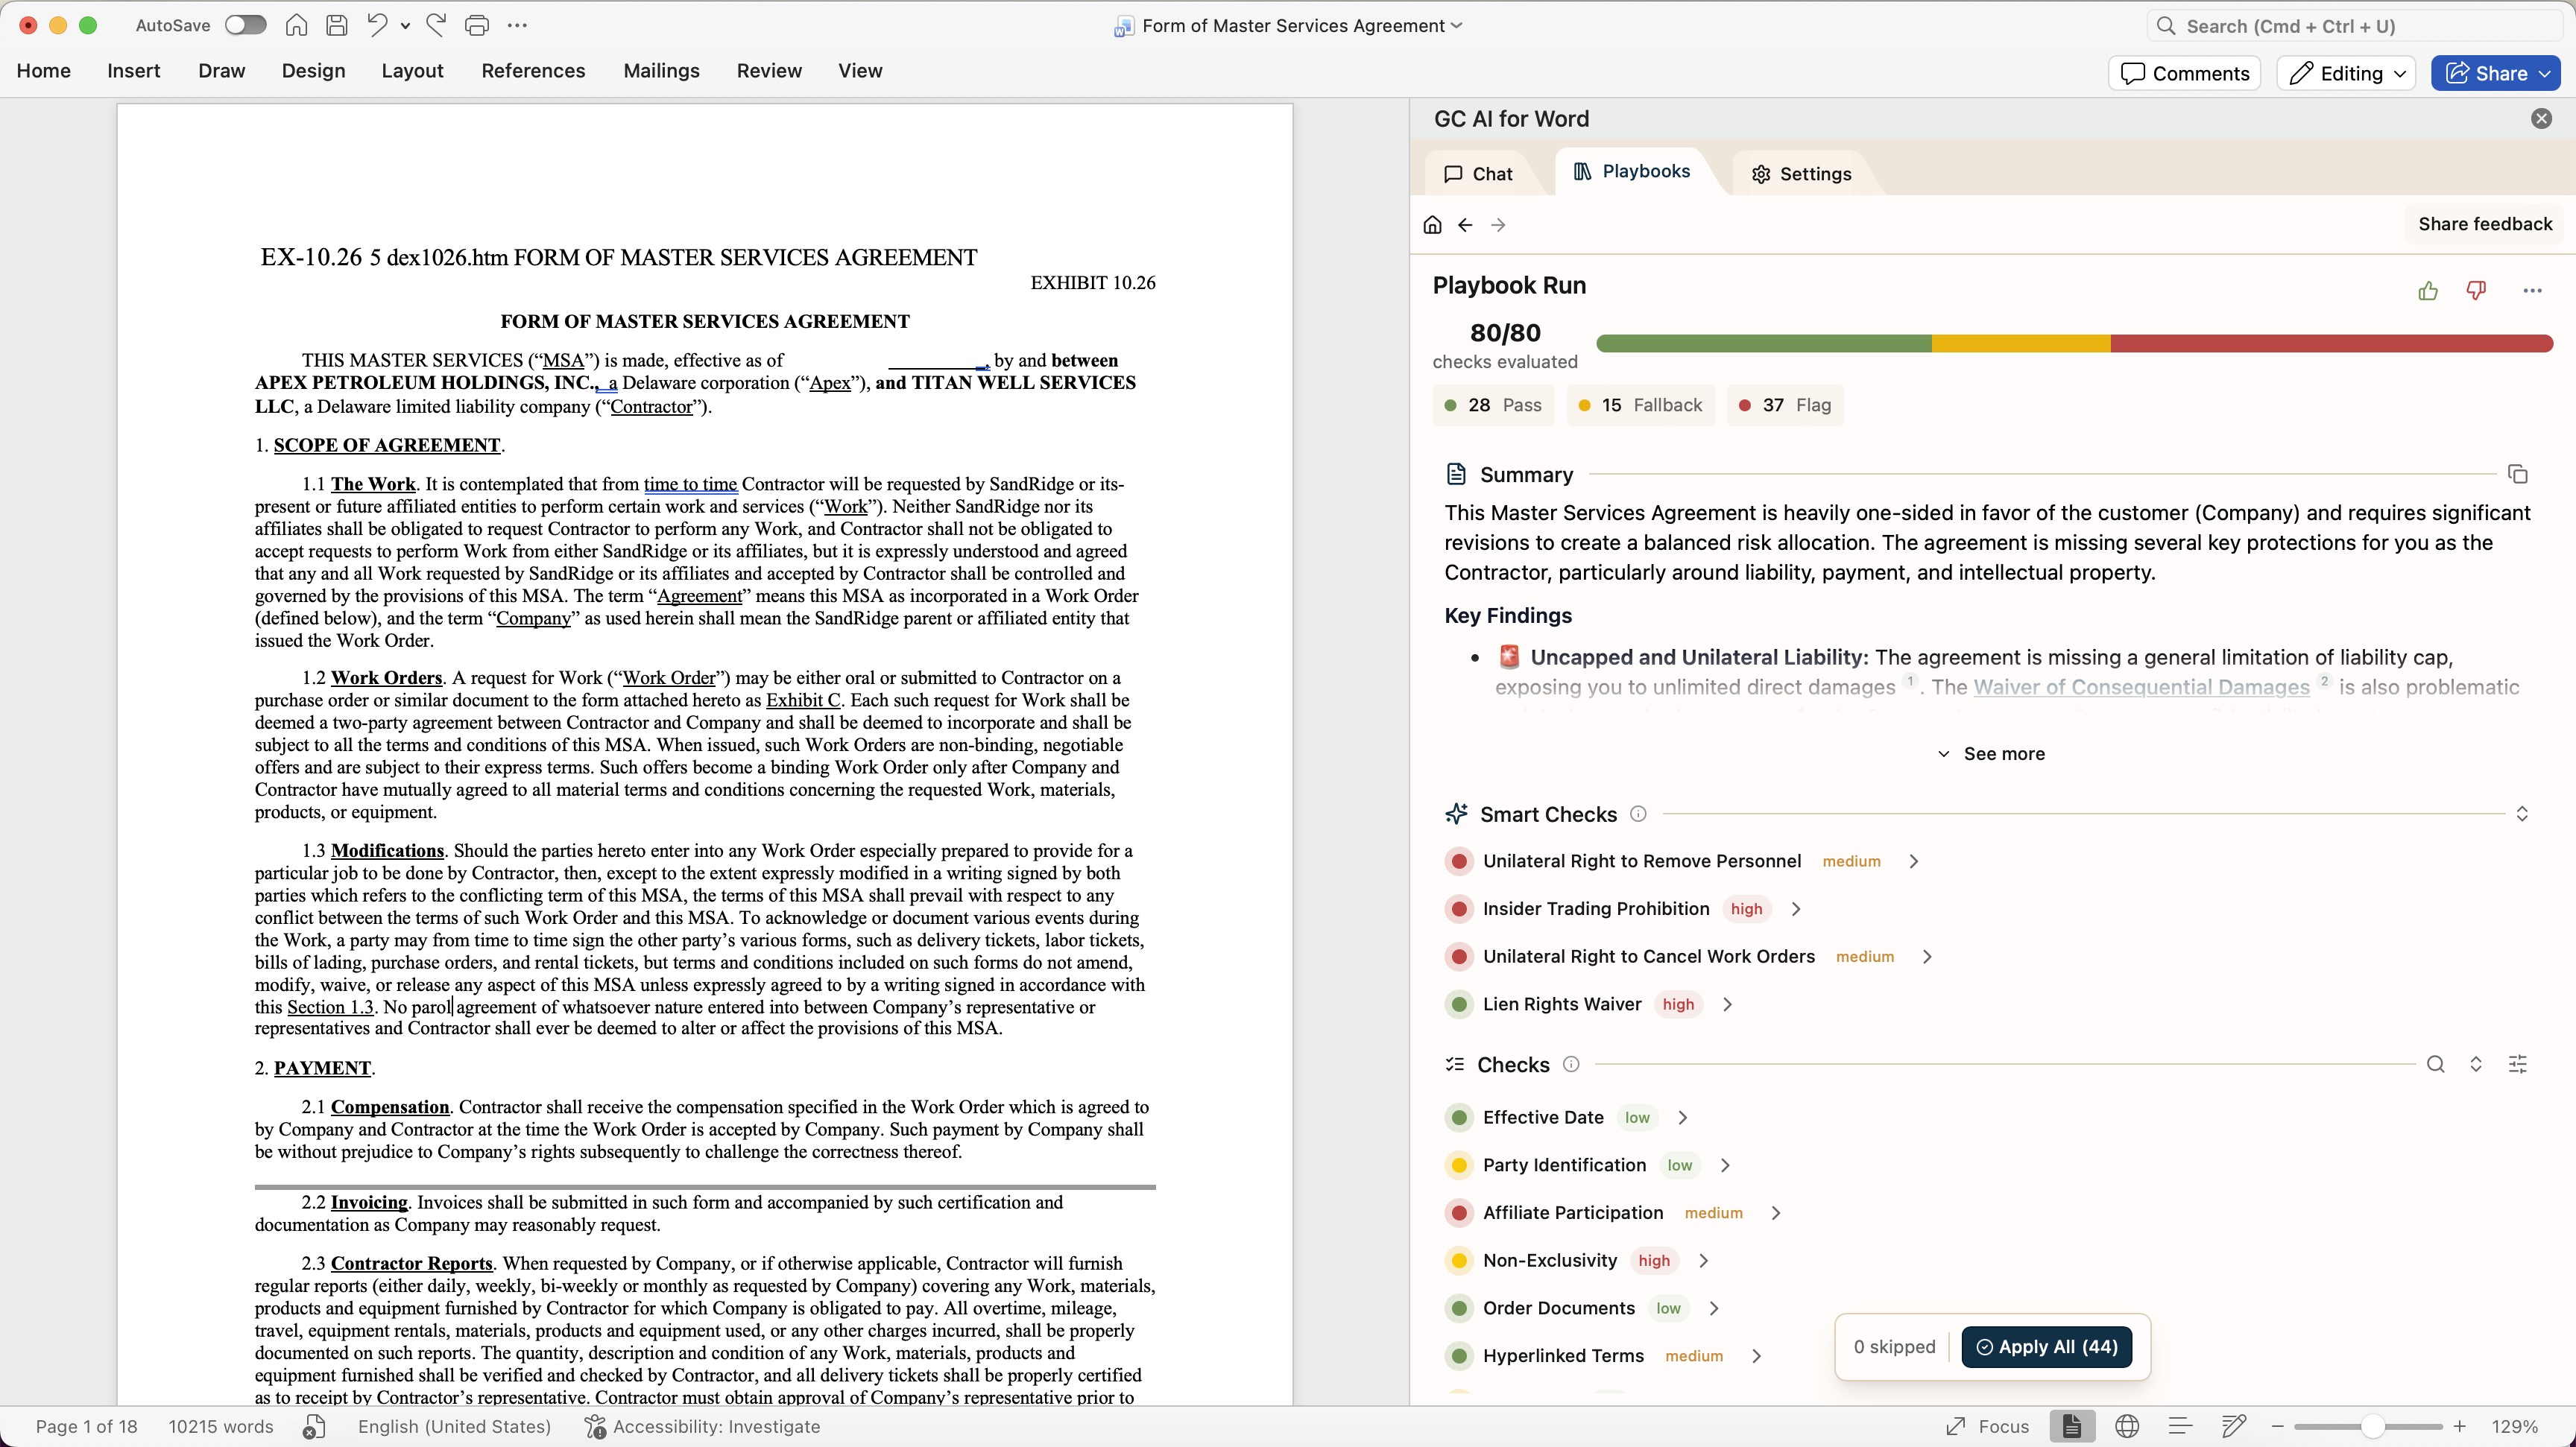Copy the Summary using the copy icon

point(2518,475)
